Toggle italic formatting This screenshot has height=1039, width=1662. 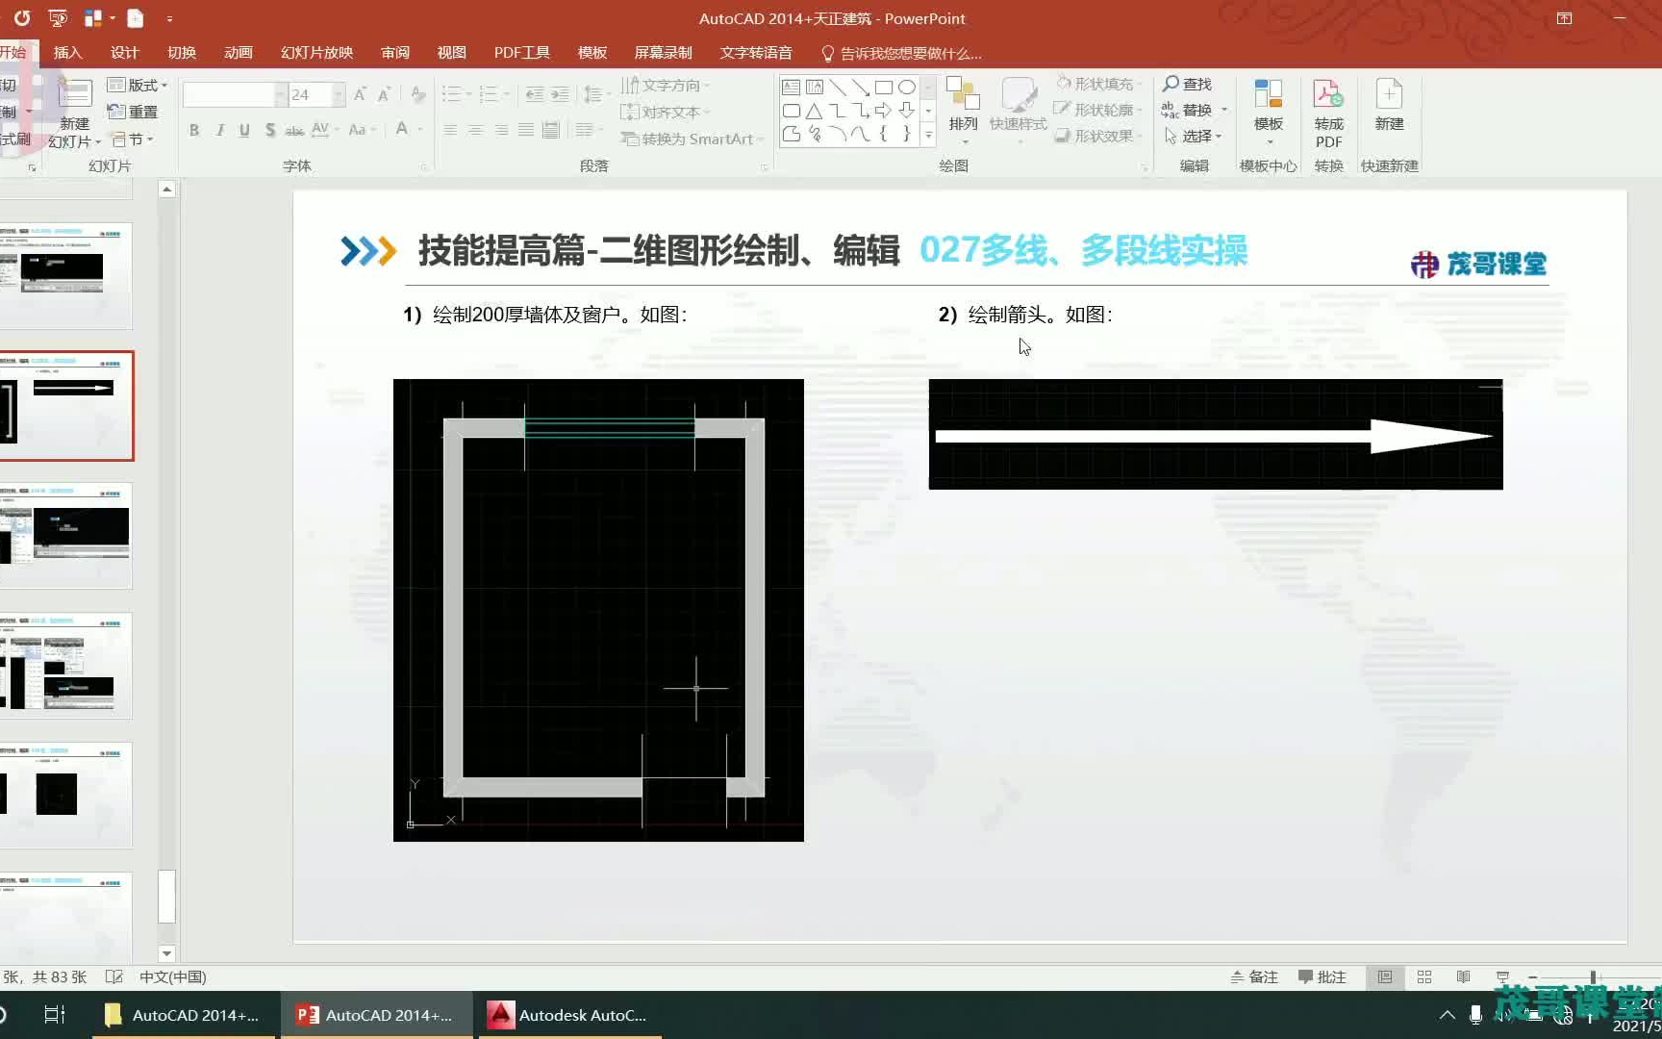[x=219, y=129]
